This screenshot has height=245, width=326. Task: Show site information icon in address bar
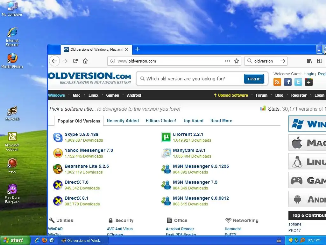112,61
